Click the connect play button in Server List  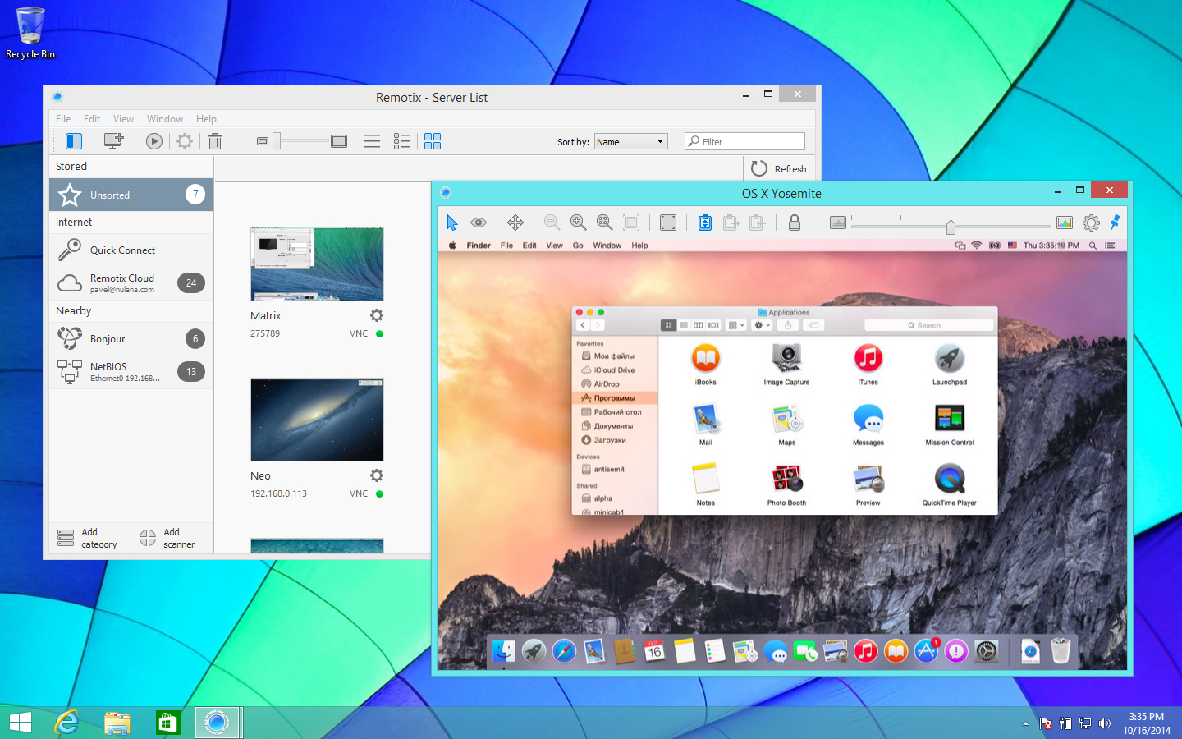click(154, 141)
